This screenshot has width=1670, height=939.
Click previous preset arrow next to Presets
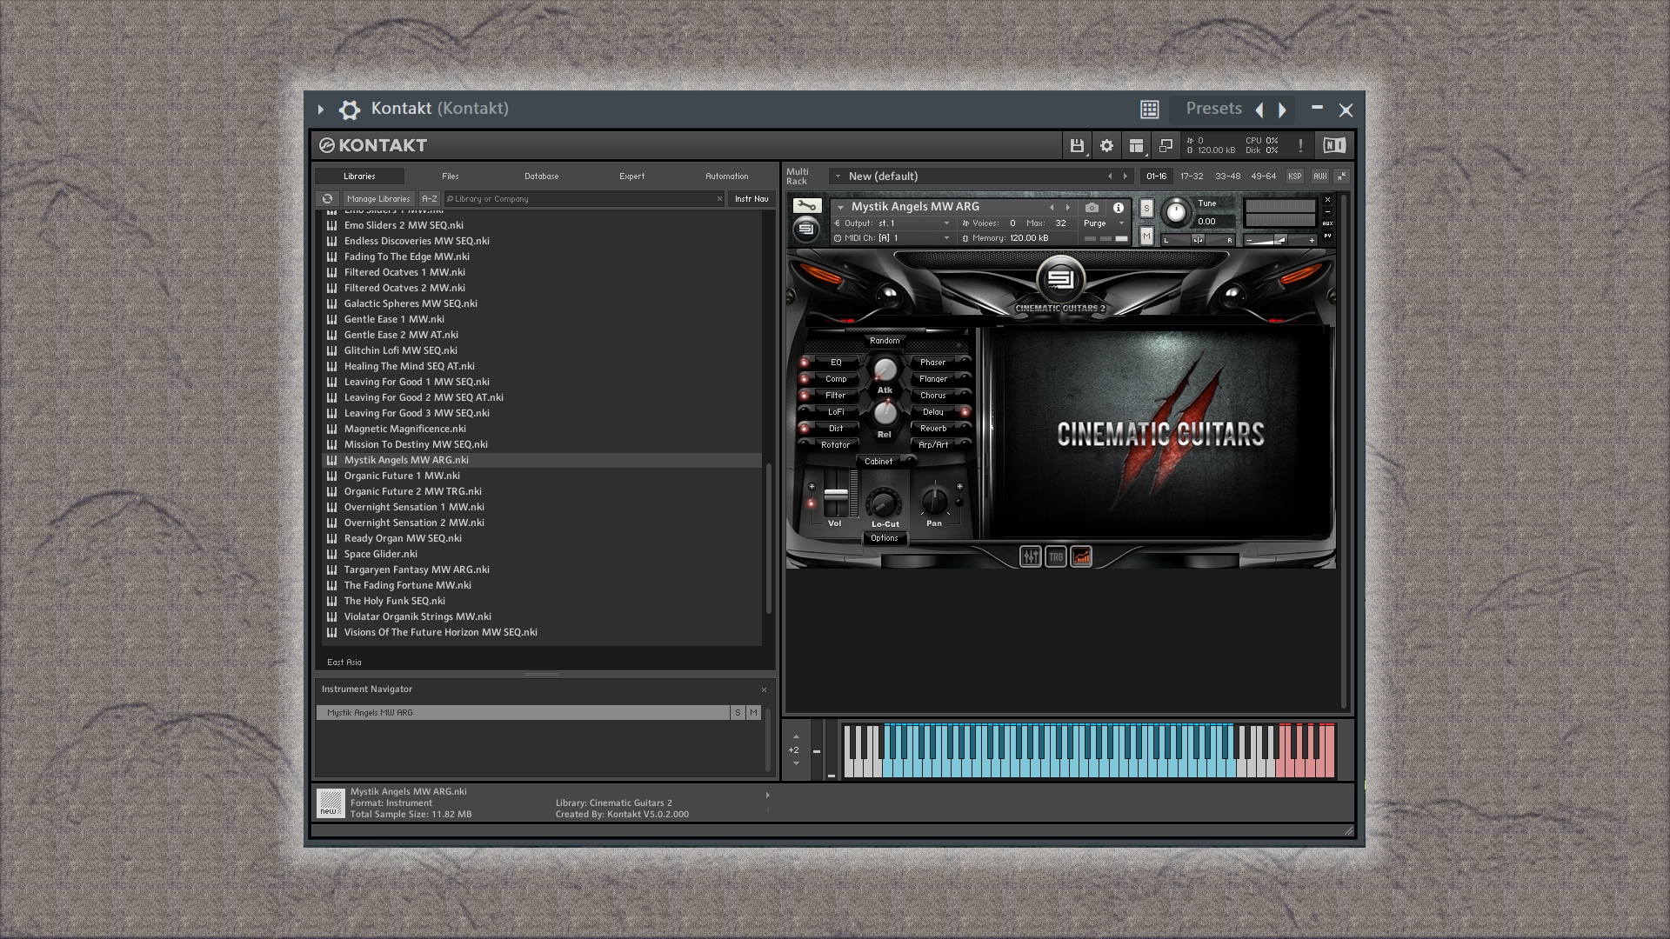[x=1259, y=110]
